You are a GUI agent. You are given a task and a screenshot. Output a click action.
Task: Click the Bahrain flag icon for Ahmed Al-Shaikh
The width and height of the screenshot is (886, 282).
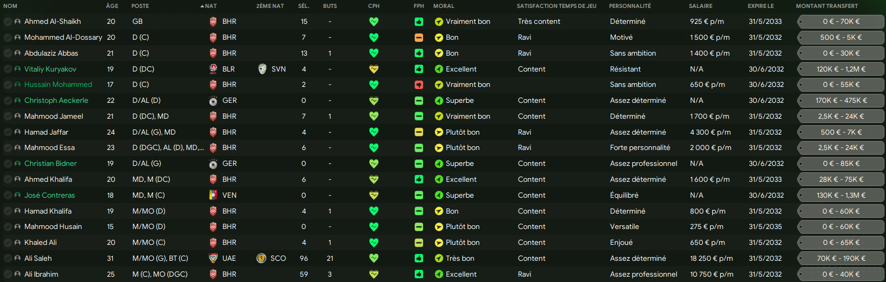coord(213,22)
